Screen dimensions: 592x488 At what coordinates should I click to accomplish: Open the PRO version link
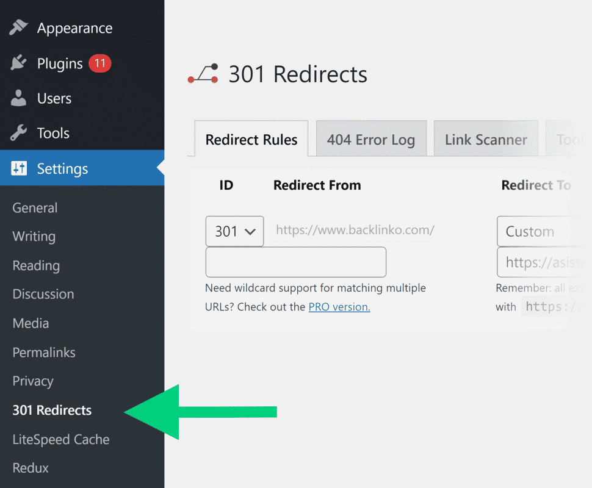coord(339,307)
